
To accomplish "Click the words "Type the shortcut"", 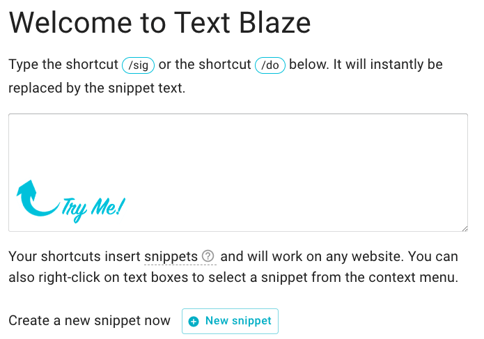I will (x=63, y=65).
